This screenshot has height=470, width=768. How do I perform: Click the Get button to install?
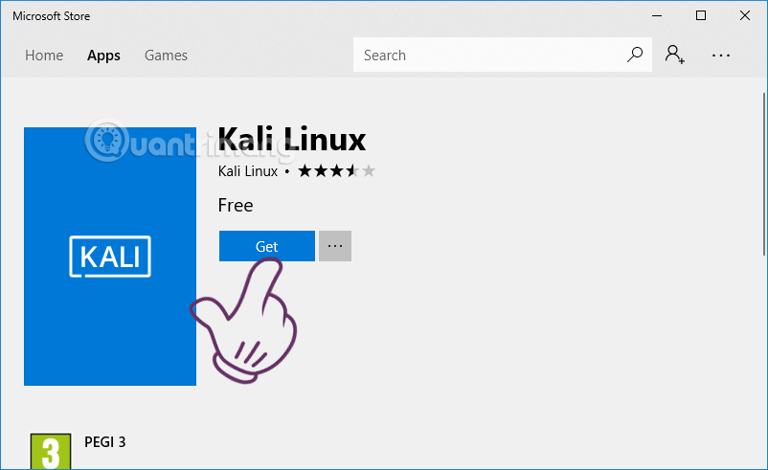click(x=267, y=246)
